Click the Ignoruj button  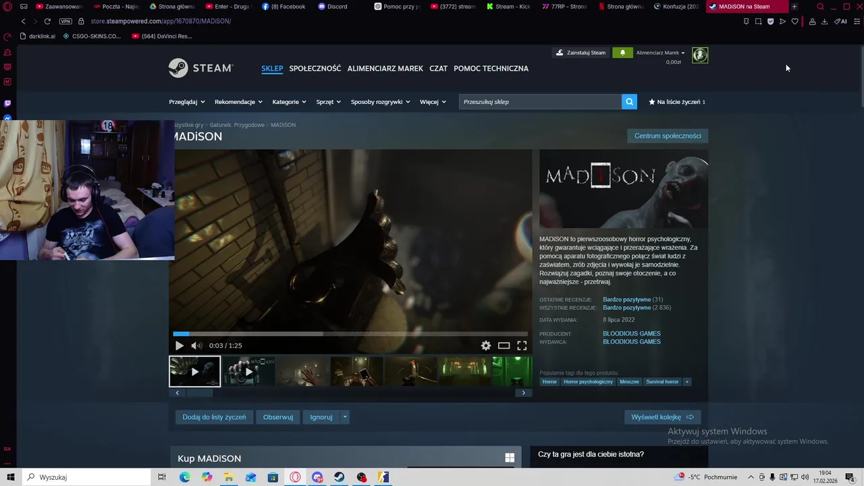(321, 417)
